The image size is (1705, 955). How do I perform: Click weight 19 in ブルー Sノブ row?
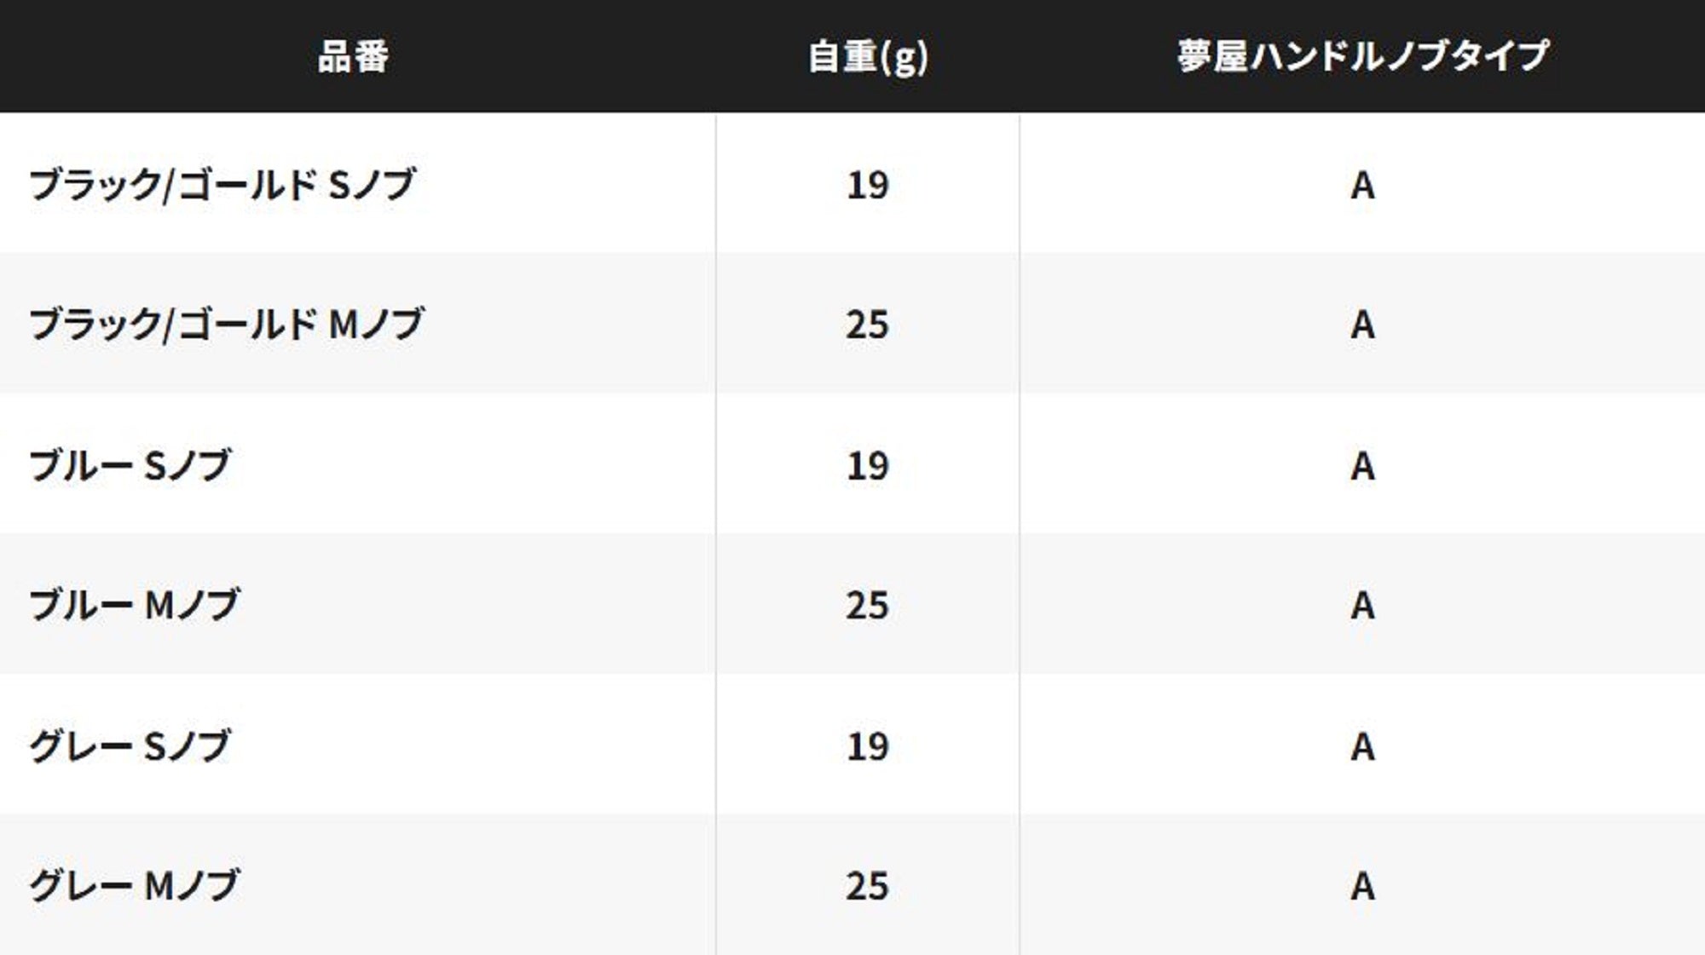pyautogui.click(x=868, y=466)
